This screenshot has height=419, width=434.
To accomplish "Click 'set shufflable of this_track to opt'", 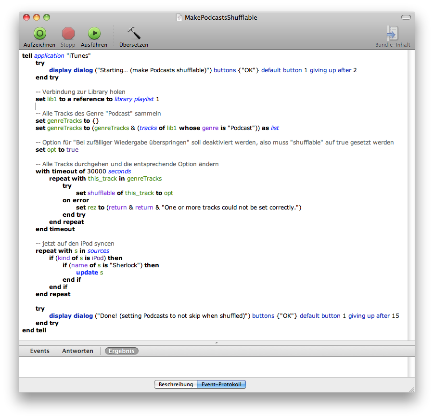I will (x=125, y=193).
